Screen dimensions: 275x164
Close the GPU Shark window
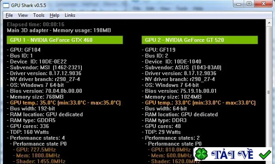coord(263,4)
